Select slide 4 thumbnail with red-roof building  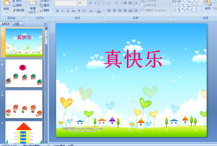coord(24,132)
